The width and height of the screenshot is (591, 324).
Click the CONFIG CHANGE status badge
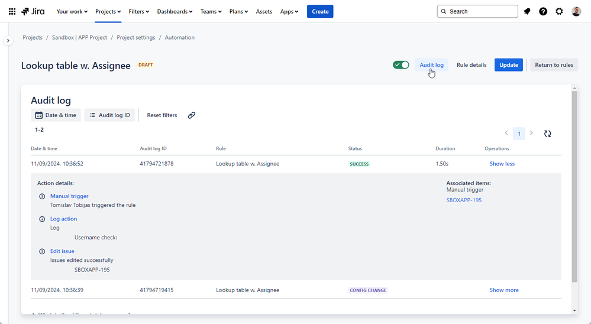pyautogui.click(x=368, y=290)
